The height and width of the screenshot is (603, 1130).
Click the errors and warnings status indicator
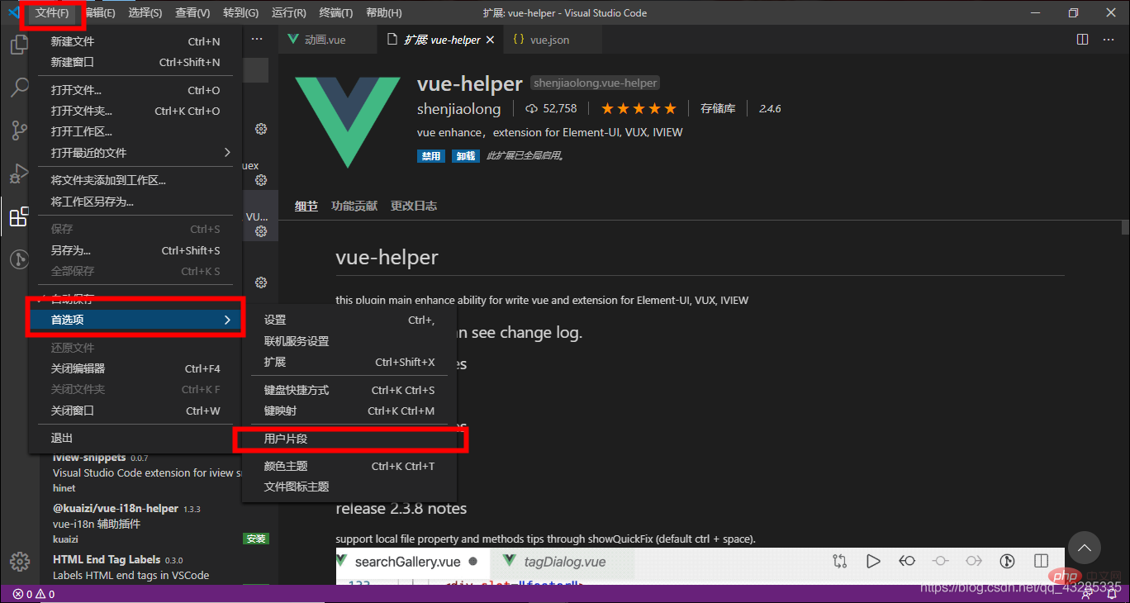33,594
